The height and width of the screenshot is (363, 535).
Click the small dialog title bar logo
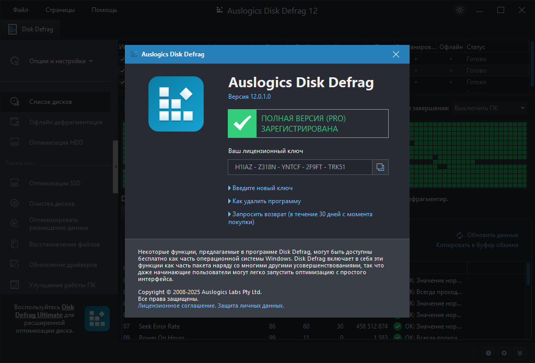[x=134, y=54]
